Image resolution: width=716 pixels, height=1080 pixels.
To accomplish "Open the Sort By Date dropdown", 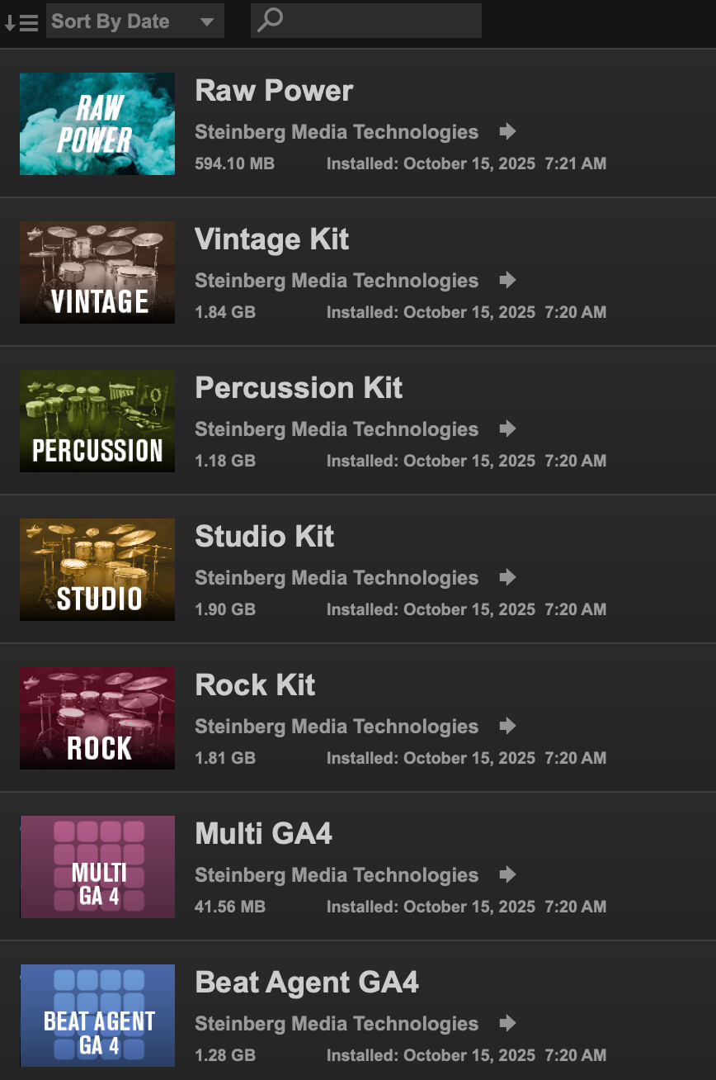I will pos(135,21).
